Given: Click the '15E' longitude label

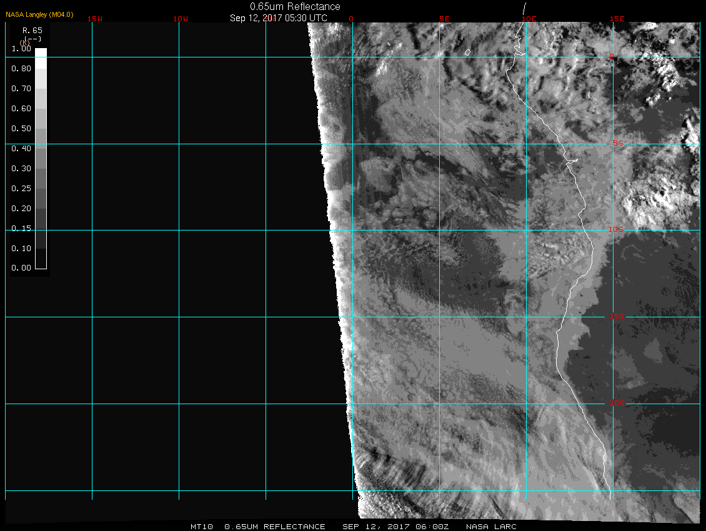Looking at the screenshot, I should (x=617, y=19).
